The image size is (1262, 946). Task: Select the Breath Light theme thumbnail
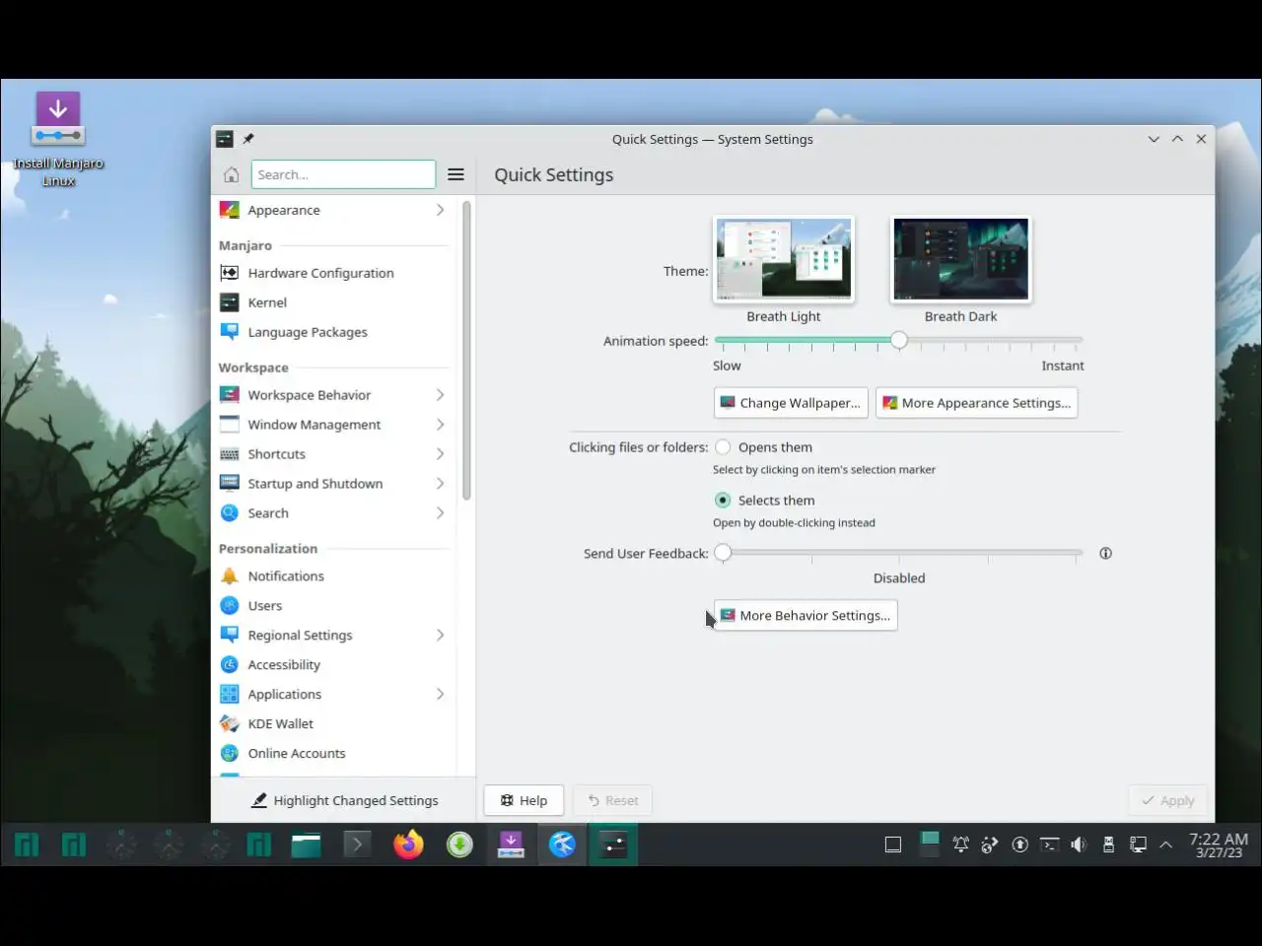click(x=784, y=259)
